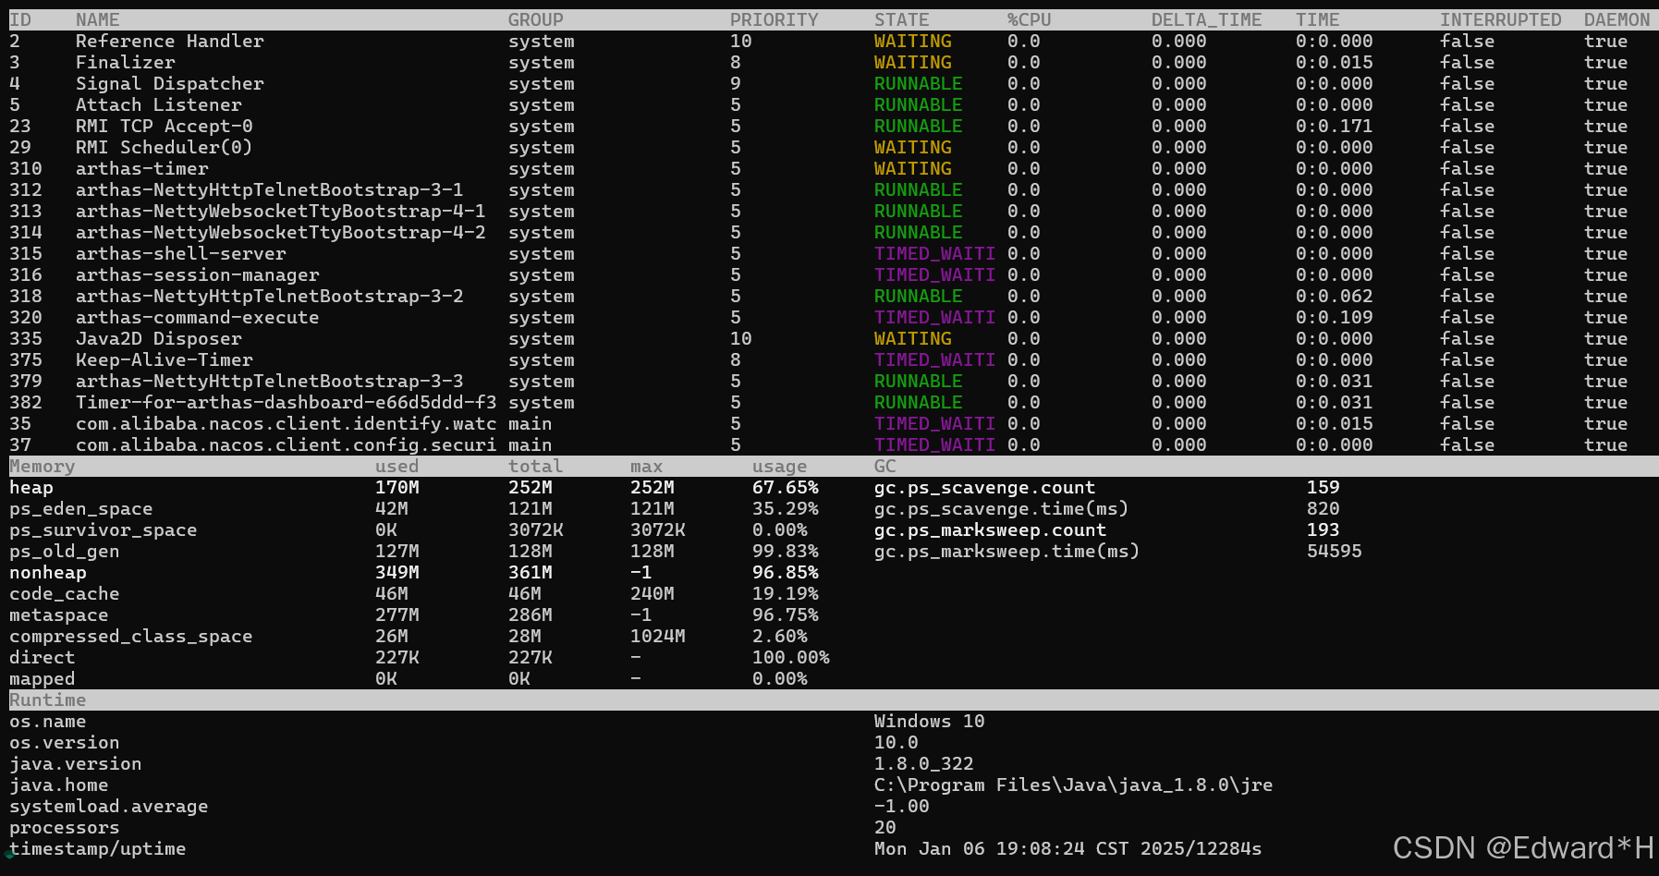Click the DAEMON column header

tap(1616, 18)
